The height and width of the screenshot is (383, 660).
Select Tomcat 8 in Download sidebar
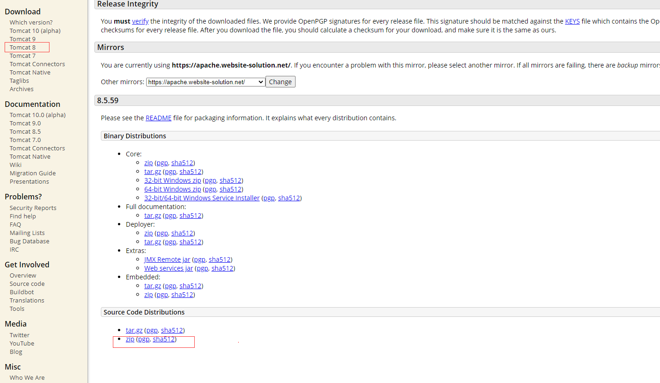(x=23, y=47)
